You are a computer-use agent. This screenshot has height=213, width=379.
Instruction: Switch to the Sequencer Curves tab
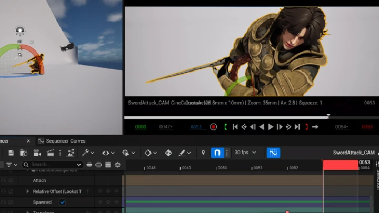62,141
